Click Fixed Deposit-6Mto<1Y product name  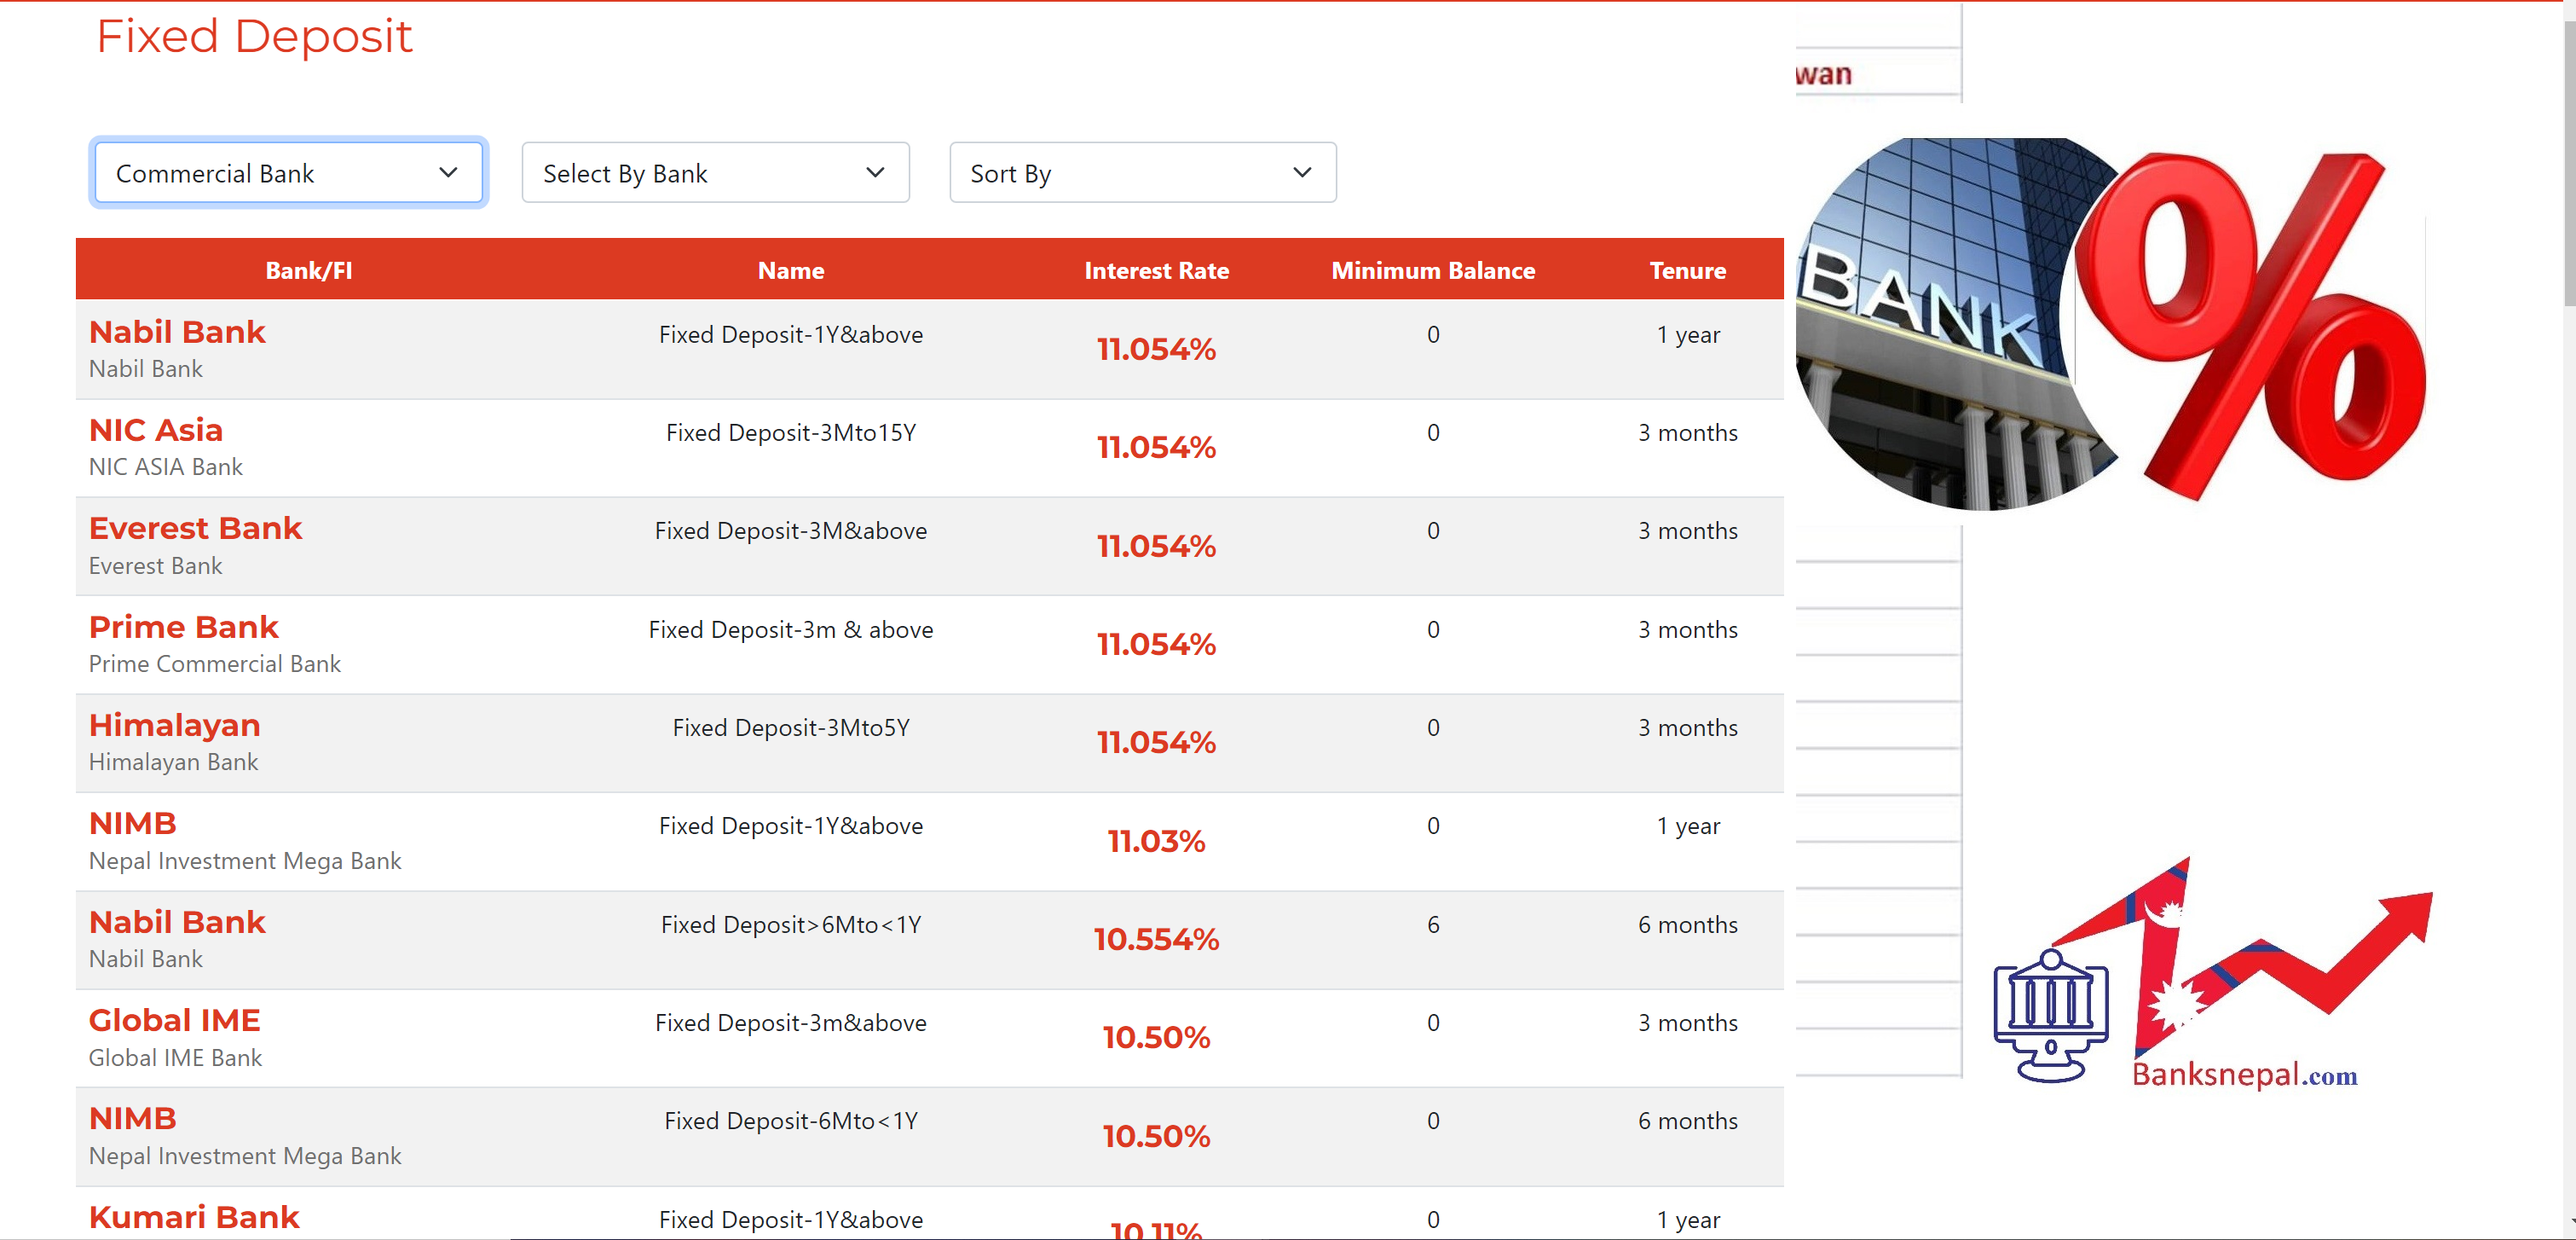tap(791, 1121)
